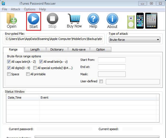The width and height of the screenshot is (166, 138).
Task: Switch to the Dictionary tab
Action: [57, 49]
